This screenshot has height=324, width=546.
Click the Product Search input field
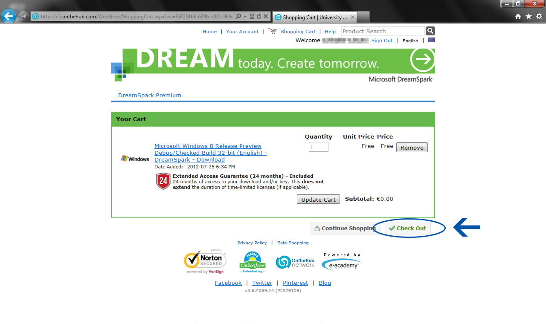tap(383, 31)
